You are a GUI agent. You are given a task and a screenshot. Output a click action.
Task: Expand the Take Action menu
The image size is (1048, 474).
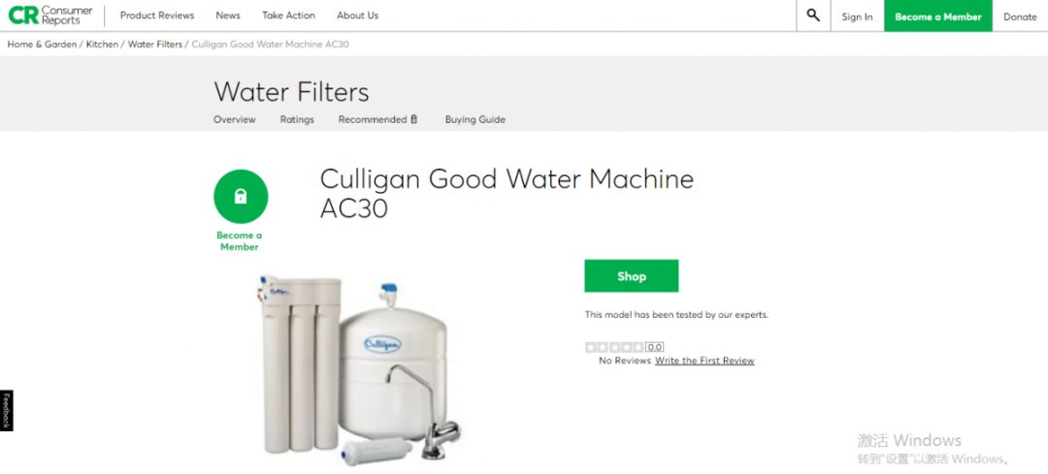pos(289,16)
